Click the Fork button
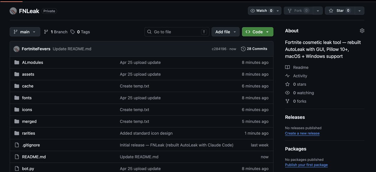Image resolution: width=376 pixels, height=172 pixels. (298, 11)
